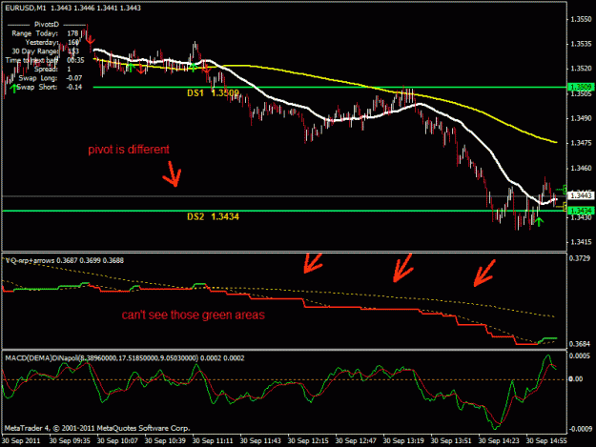
Task: Click the green buy arrow below the DS2 line
Action: click(x=538, y=221)
